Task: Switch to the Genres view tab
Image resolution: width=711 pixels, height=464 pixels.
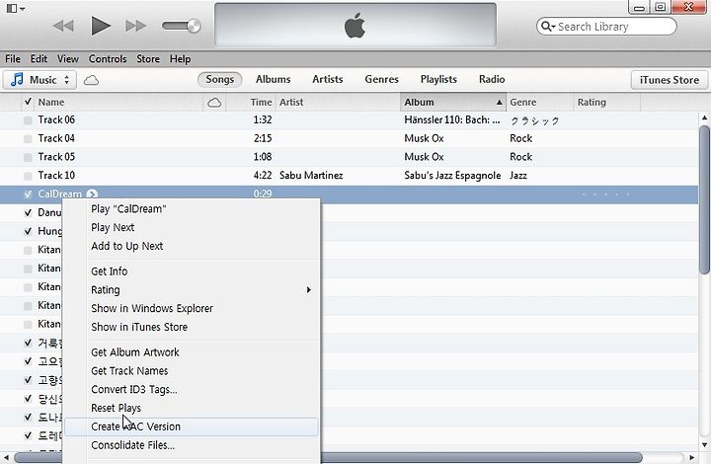Action: pos(381,79)
